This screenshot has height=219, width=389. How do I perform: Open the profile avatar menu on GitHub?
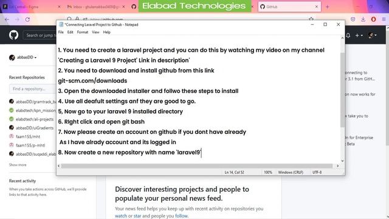coord(373,35)
